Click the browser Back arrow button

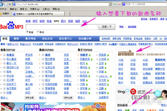(1, 4)
